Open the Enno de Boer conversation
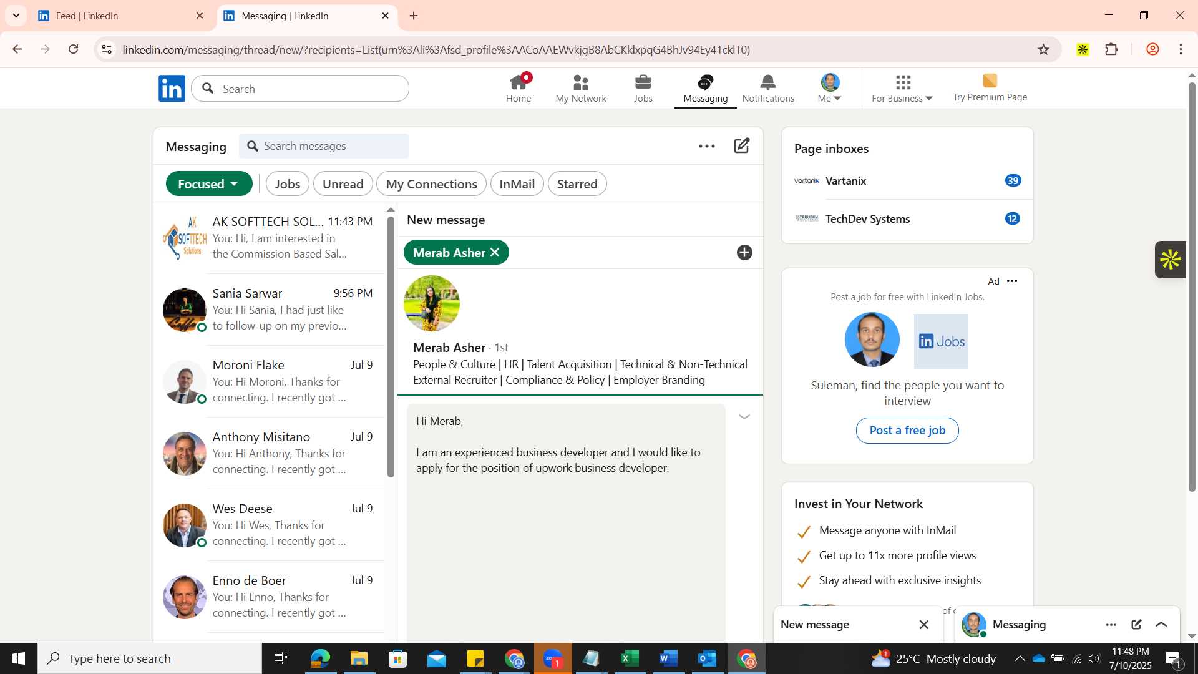Image resolution: width=1198 pixels, height=674 pixels. pyautogui.click(x=270, y=597)
